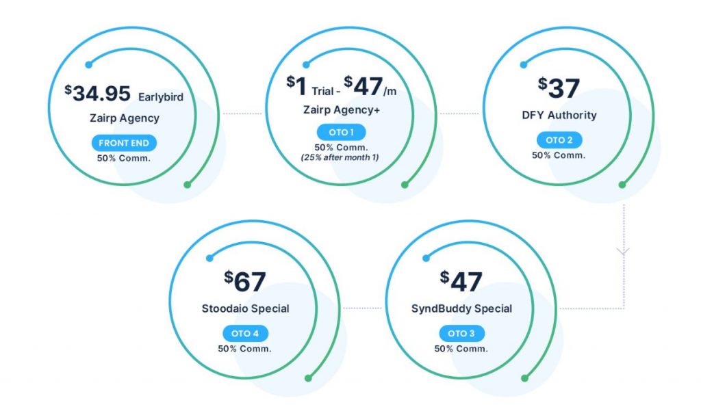Click the green dot on Stoodaio Special ring
Screen dimensions: 701x409
click(308, 378)
